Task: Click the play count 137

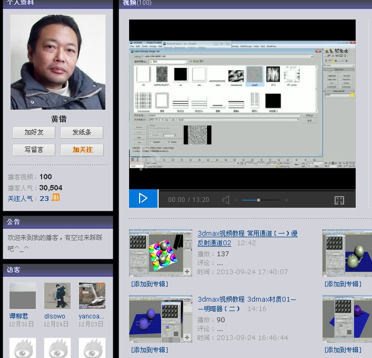Action: [223, 254]
